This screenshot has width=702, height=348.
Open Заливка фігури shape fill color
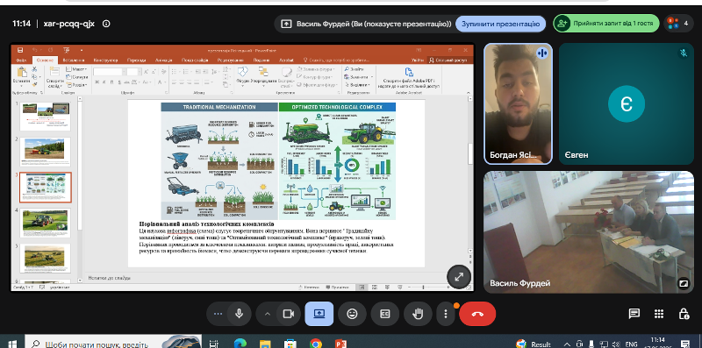[x=316, y=69]
